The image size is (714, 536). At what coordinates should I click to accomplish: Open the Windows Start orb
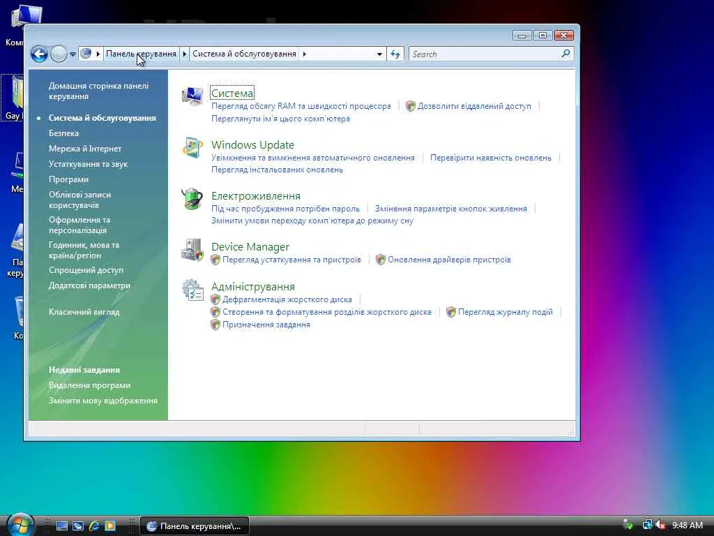(x=20, y=525)
